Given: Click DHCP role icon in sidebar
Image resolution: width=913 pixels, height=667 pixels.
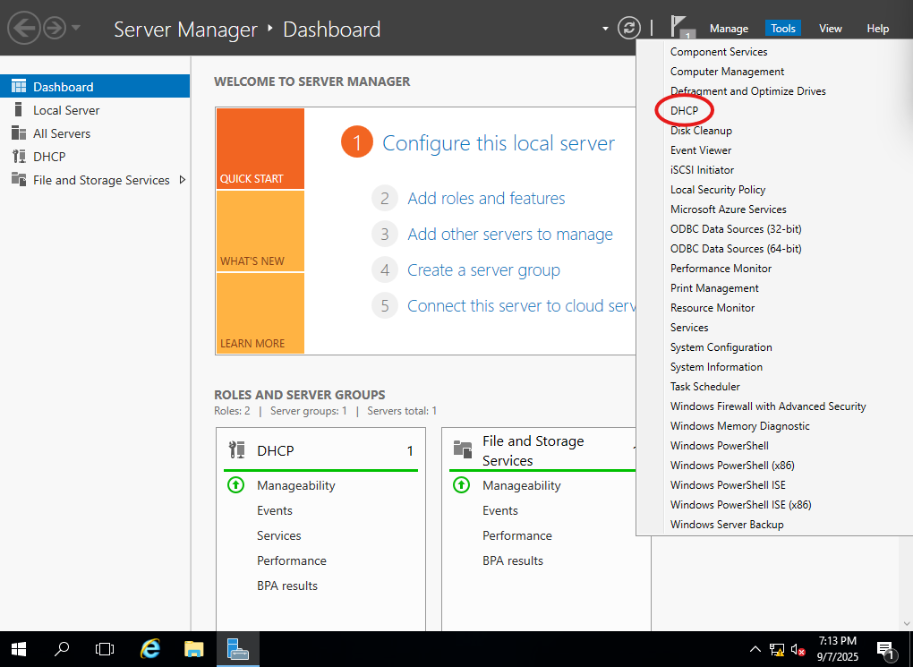Looking at the screenshot, I should coord(19,157).
